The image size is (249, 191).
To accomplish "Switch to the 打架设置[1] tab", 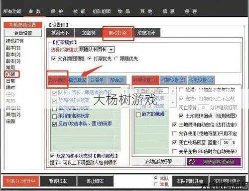I will (x=145, y=80).
